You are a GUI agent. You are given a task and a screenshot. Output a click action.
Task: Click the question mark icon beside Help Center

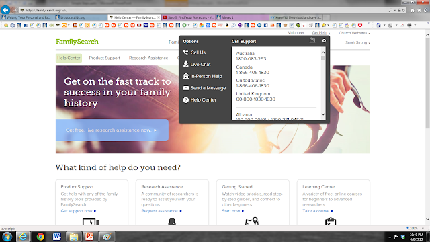click(x=186, y=100)
